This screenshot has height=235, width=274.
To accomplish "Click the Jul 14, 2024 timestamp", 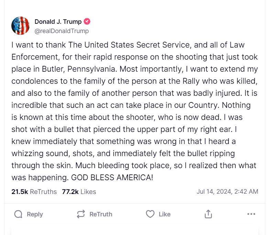I will coord(227,192).
